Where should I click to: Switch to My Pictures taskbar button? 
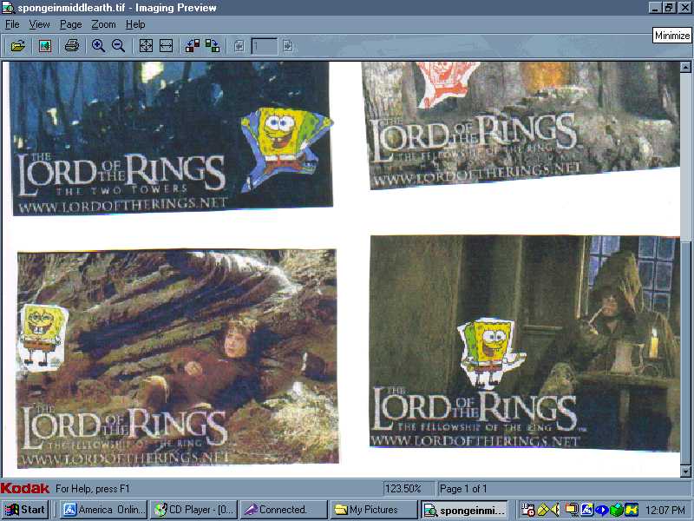pyautogui.click(x=374, y=510)
